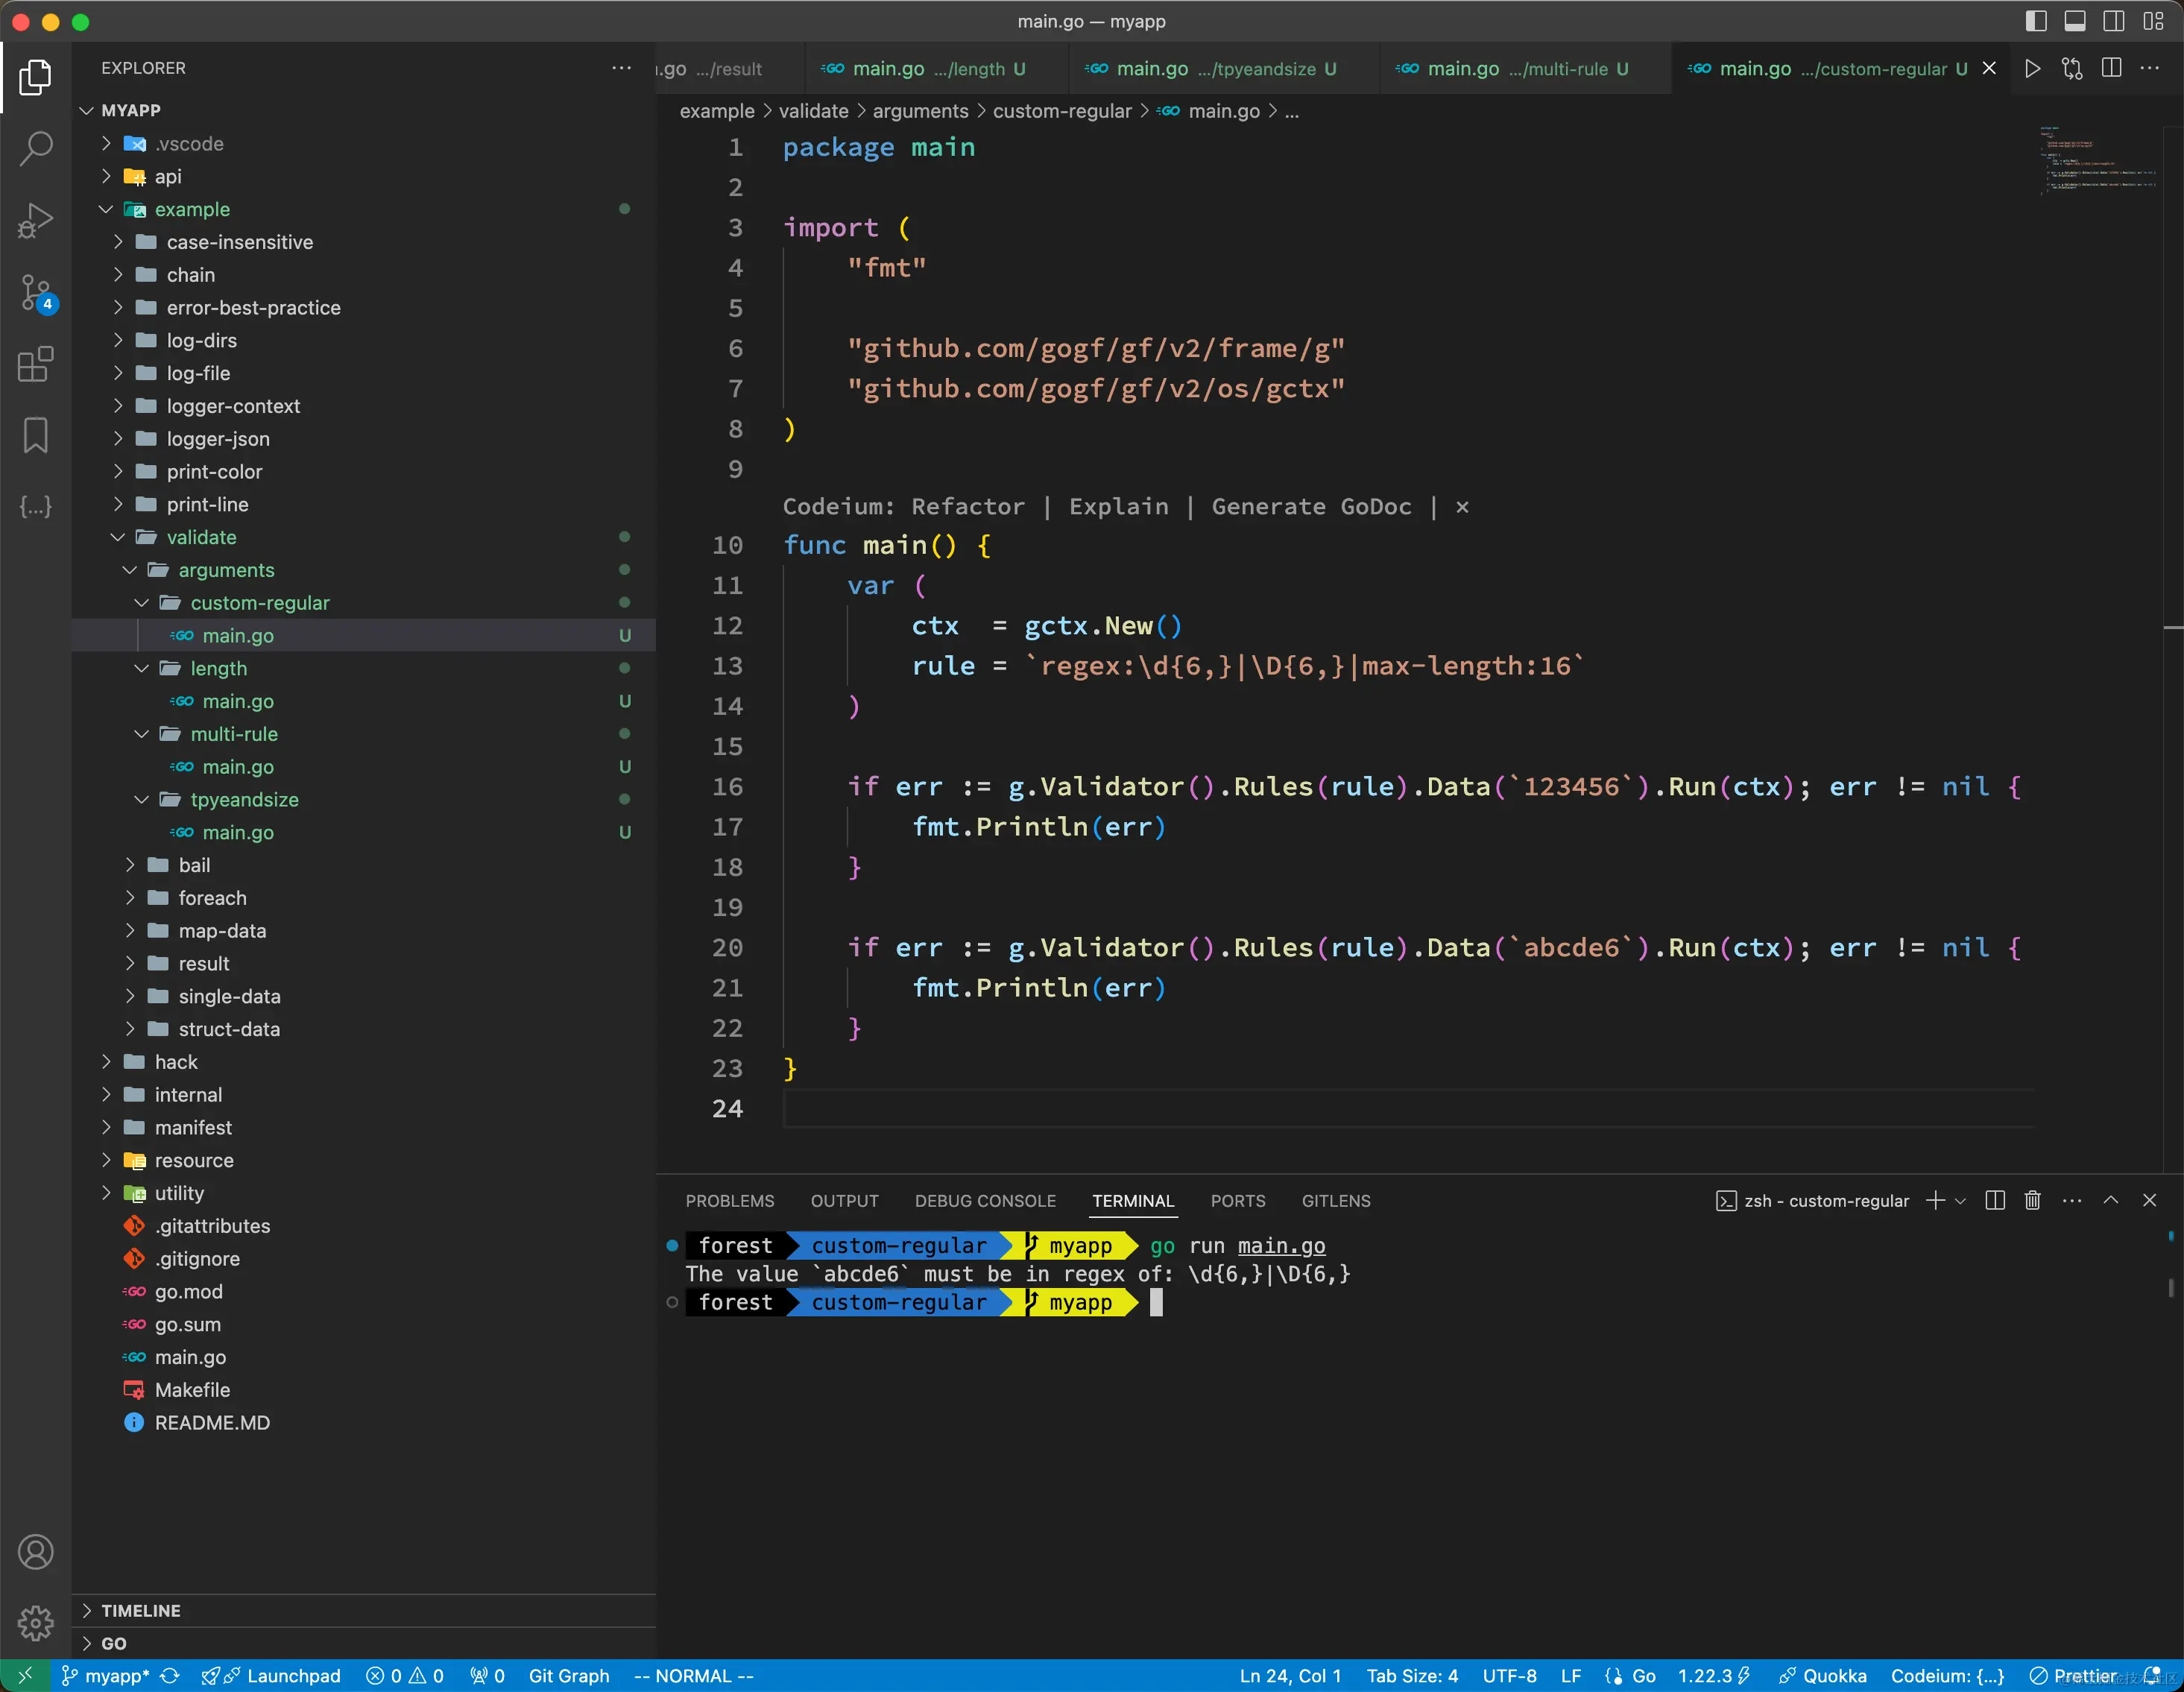Click custom-regular in breadcrumb path

[x=1062, y=111]
